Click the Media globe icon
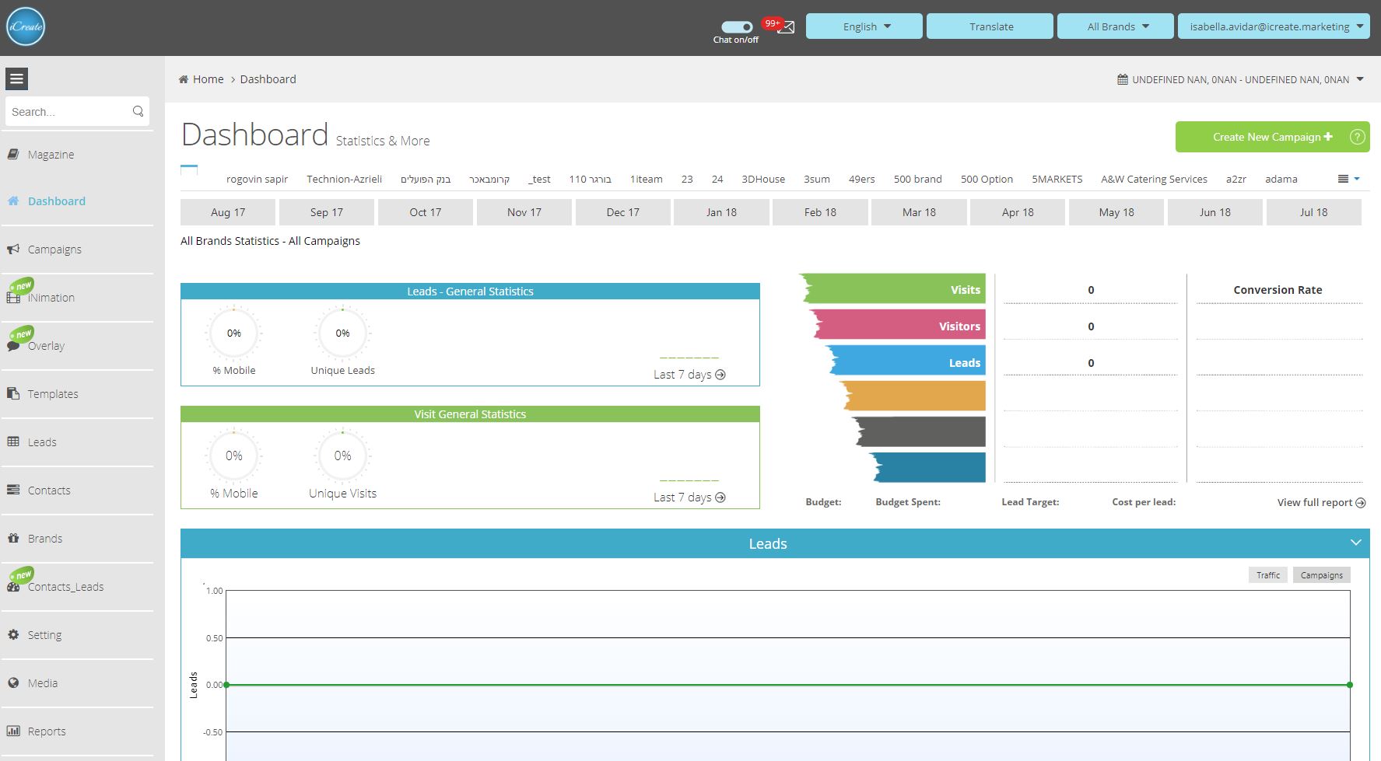Image resolution: width=1381 pixels, height=761 pixels. 13,682
